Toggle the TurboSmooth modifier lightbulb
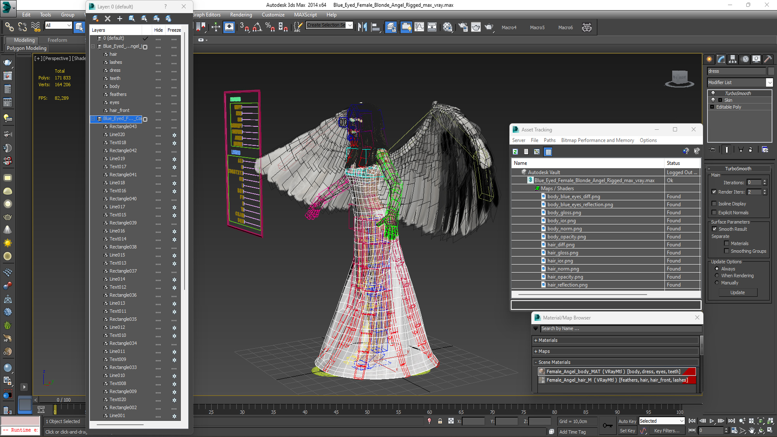This screenshot has width=777, height=437. tap(713, 93)
